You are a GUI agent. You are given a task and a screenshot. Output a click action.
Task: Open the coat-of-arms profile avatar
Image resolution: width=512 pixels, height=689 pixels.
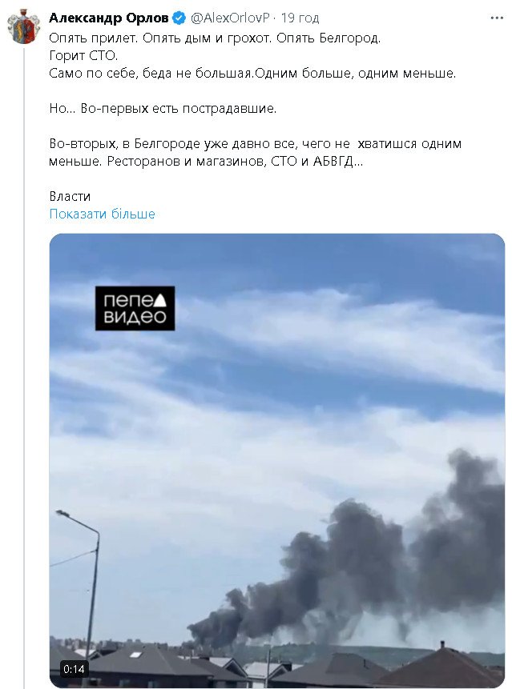(x=24, y=28)
